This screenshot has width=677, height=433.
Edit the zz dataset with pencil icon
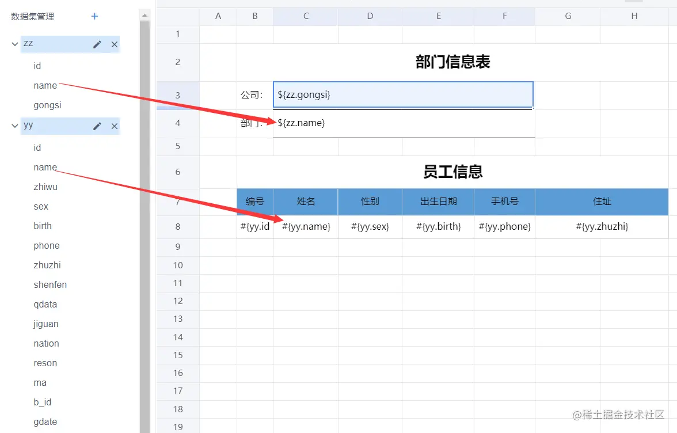pos(97,44)
